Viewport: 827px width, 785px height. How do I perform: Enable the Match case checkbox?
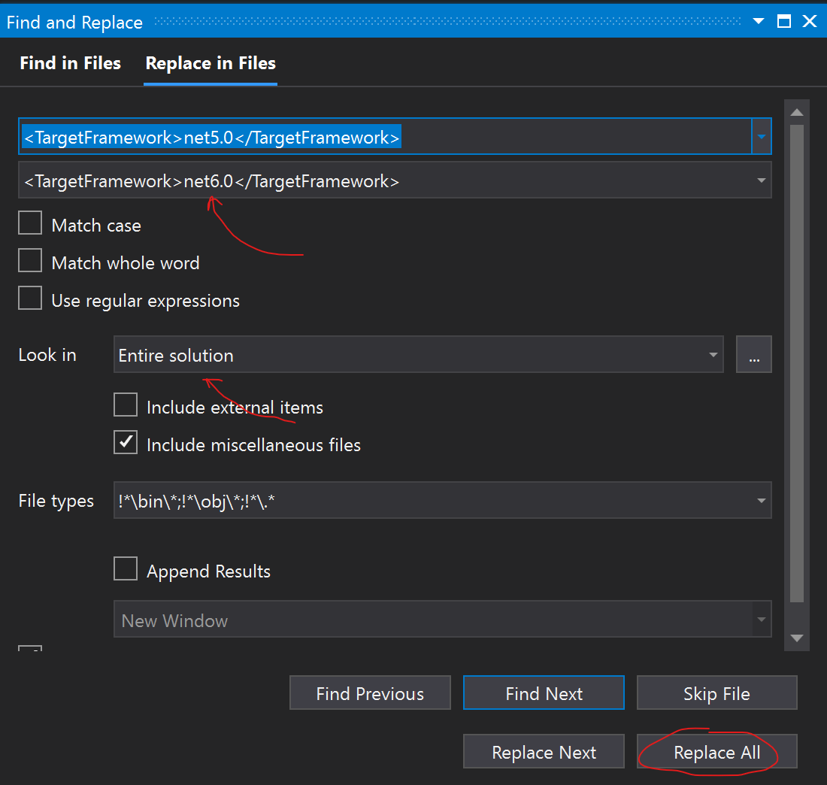coord(29,223)
